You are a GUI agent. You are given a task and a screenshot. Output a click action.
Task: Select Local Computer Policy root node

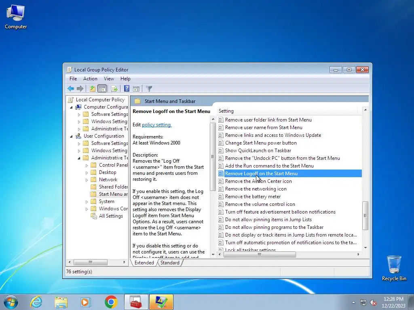pyautogui.click(x=100, y=100)
